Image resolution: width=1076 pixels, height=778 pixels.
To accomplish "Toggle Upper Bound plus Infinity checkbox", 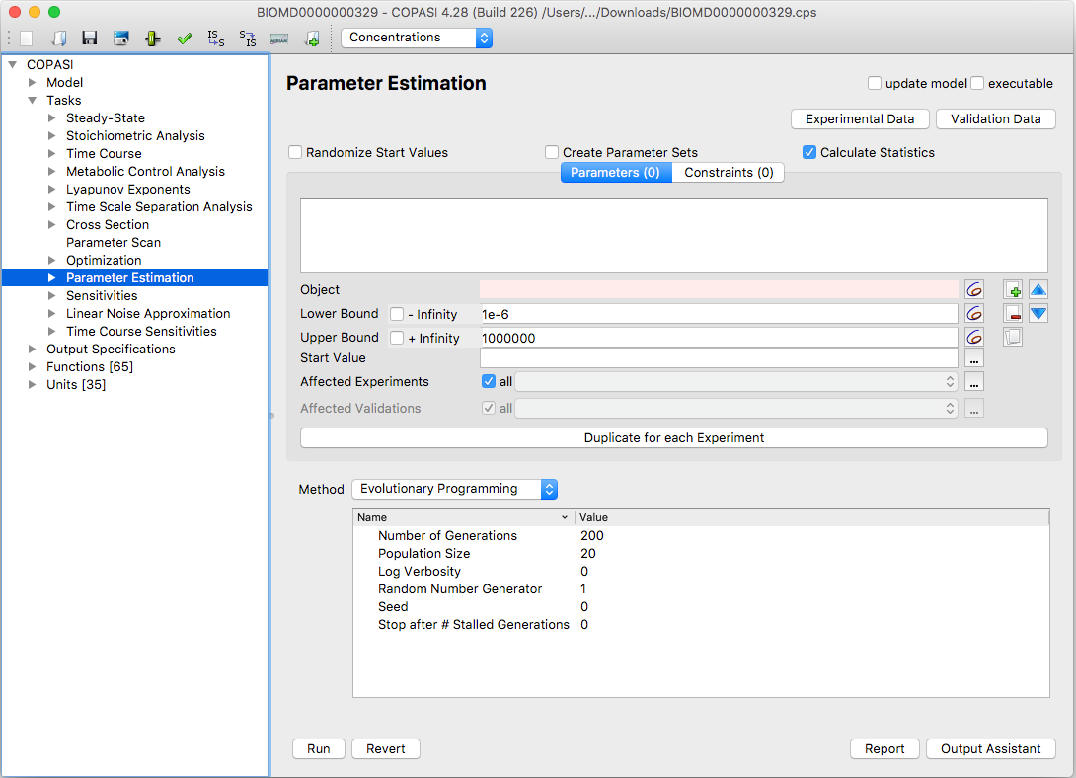I will pos(397,338).
